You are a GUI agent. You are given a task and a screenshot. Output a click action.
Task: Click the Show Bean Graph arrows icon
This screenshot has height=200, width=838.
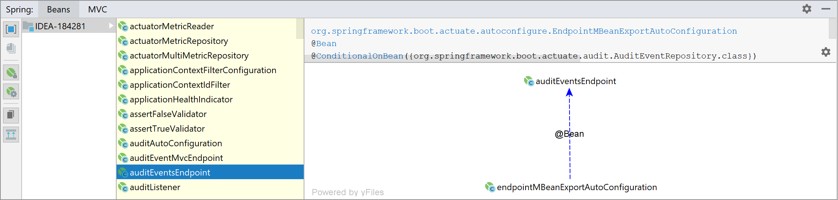point(11,135)
